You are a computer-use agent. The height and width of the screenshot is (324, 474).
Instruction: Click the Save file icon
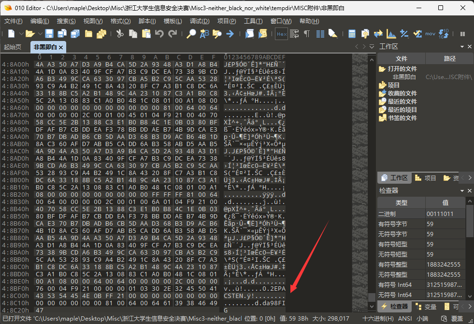pos(49,34)
